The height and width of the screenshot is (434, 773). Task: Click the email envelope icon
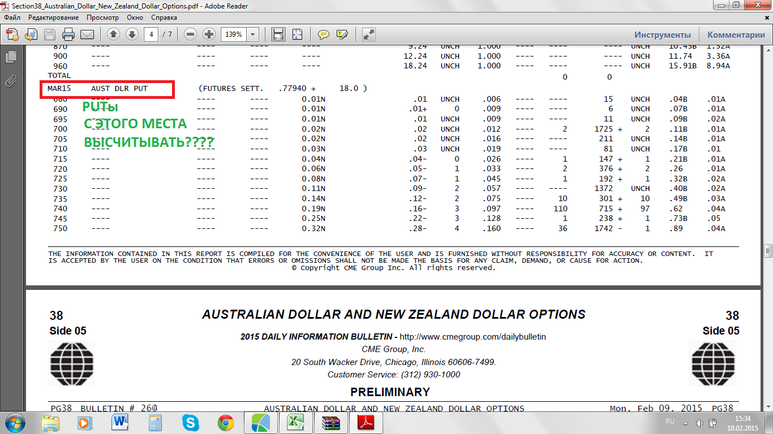tap(87, 34)
